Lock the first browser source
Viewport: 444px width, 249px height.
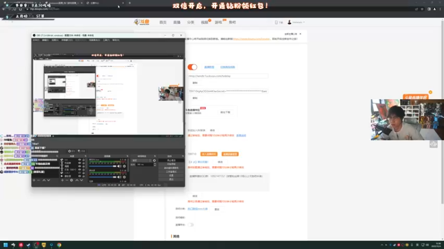click(x=83, y=160)
